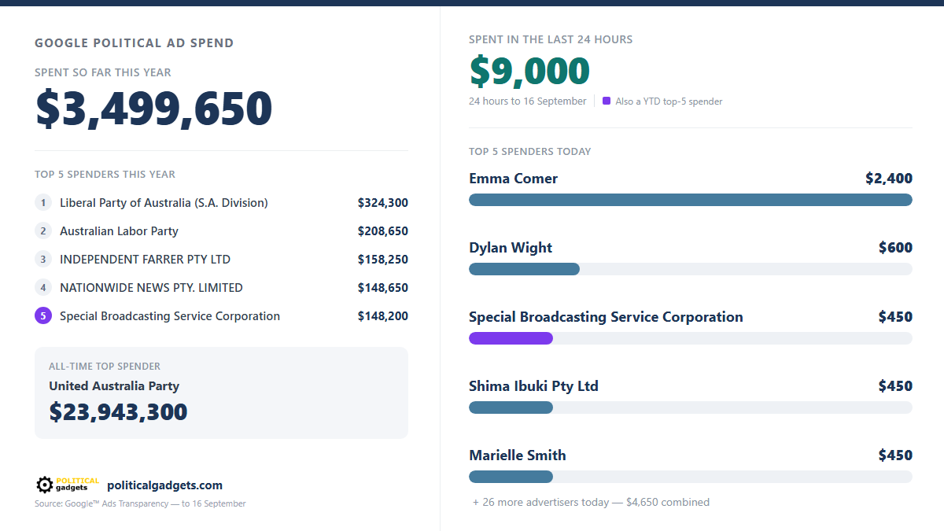Viewport: 944px width, 531px height.
Task: Select Liberal Party of Australia (S.A. Division)
Action: [164, 203]
